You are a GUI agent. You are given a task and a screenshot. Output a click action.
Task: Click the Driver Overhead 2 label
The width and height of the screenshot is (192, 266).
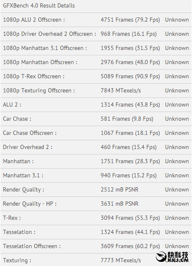click(28, 147)
